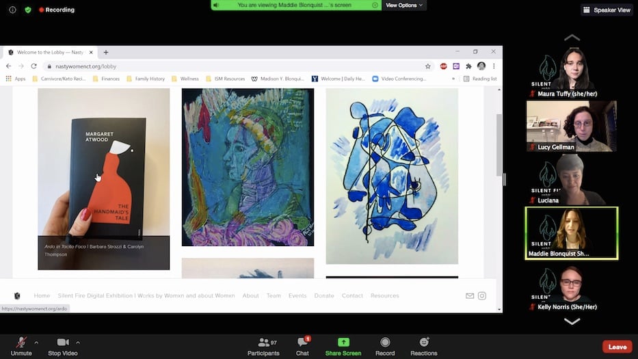Open Wellness bookmark folder
The image size is (638, 359).
point(185,79)
